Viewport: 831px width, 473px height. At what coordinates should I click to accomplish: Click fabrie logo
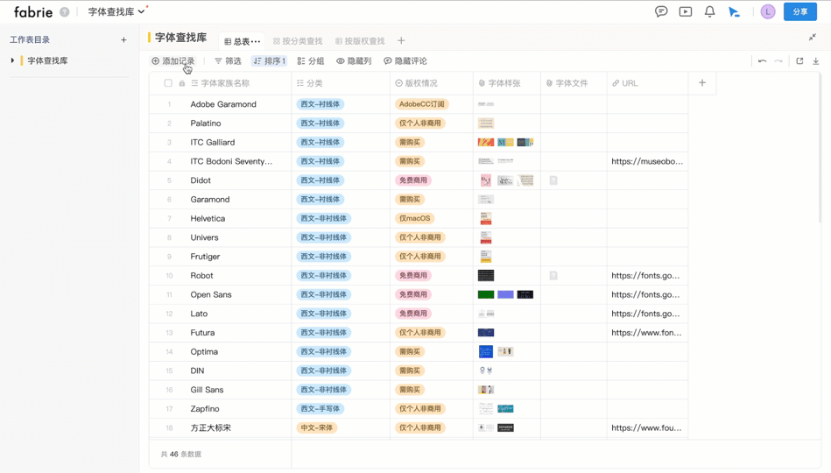[33, 11]
